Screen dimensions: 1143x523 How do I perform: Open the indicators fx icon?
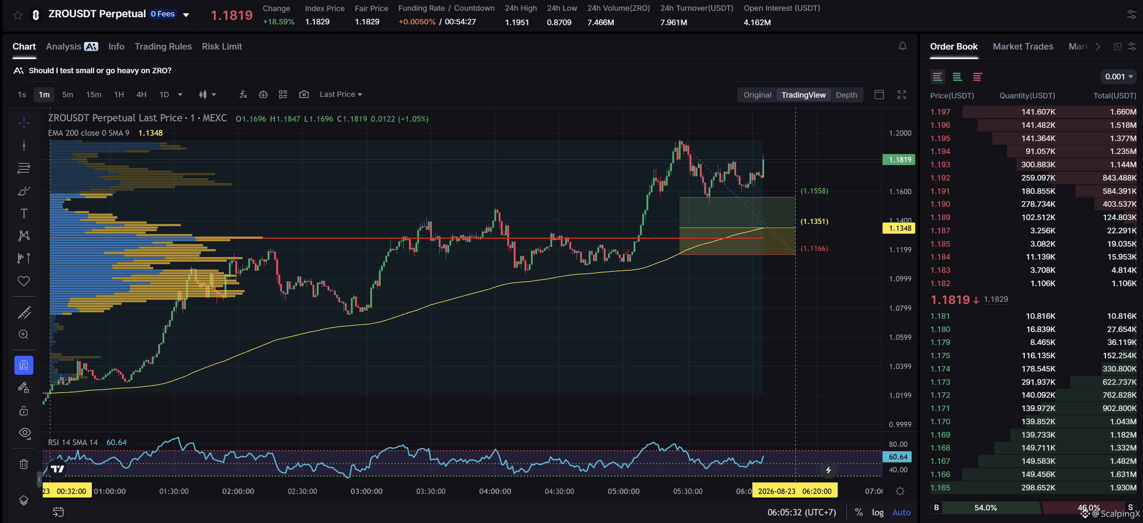tap(243, 94)
